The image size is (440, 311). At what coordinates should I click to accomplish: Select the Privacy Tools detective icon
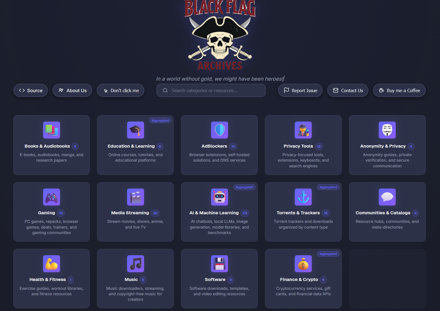pyautogui.click(x=303, y=130)
